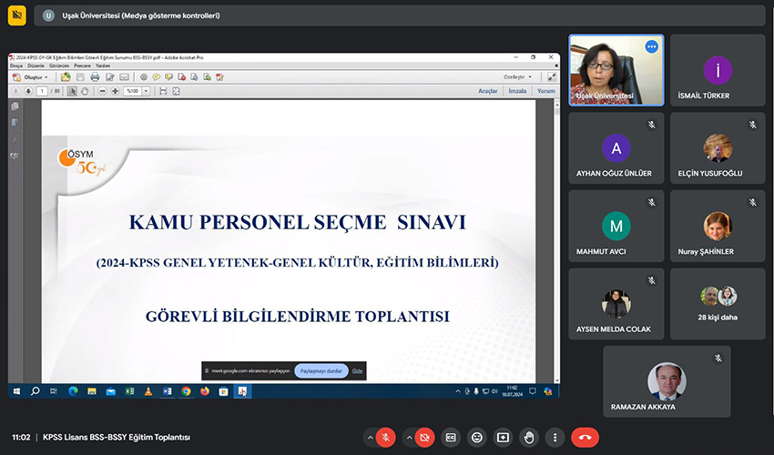Toggle the camera off button
This screenshot has width=774, height=455.
[424, 438]
